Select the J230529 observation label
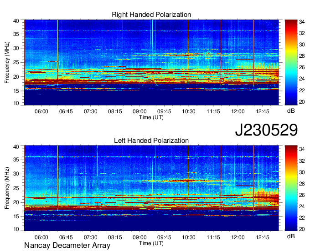 coord(266,130)
